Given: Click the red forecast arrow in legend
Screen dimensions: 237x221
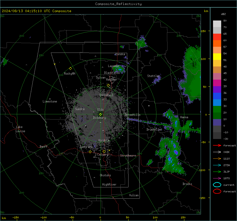Looking at the screenshot, I should pyautogui.click(x=217, y=145).
